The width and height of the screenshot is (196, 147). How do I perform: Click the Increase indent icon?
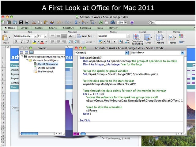click(x=77, y=42)
